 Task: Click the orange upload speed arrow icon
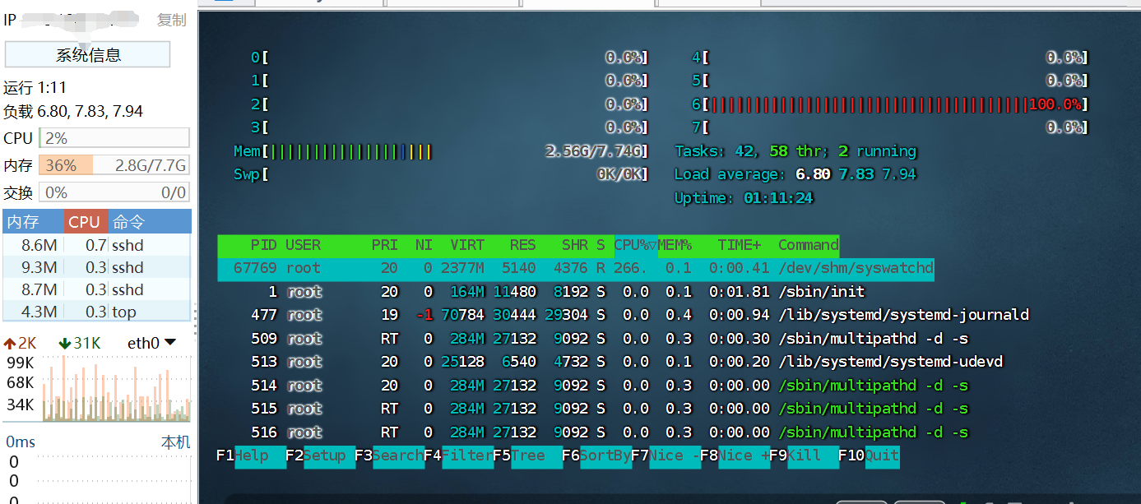[x=10, y=343]
